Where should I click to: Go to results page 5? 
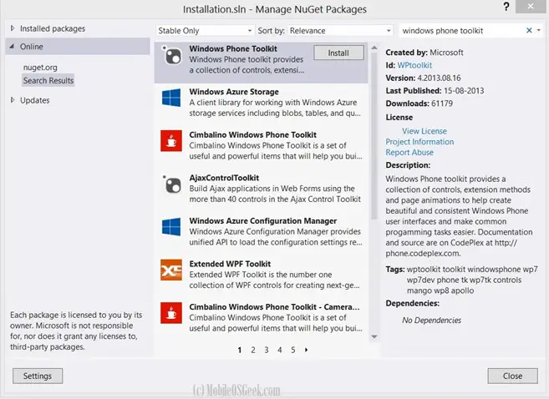tap(293, 350)
